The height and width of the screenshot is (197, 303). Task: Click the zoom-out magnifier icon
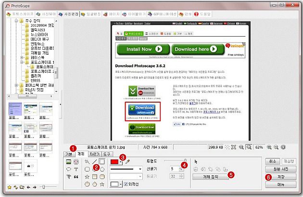click(276, 147)
